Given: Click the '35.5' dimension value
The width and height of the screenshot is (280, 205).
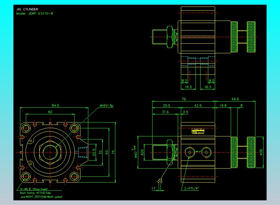Looking at the screenshot, I should point(167,106).
